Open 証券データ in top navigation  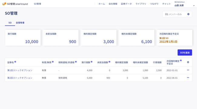coord(126,4)
